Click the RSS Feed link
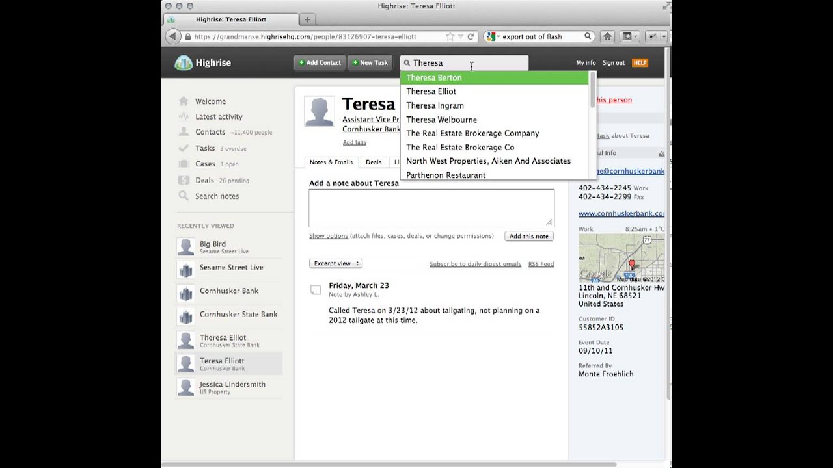 coord(541,264)
